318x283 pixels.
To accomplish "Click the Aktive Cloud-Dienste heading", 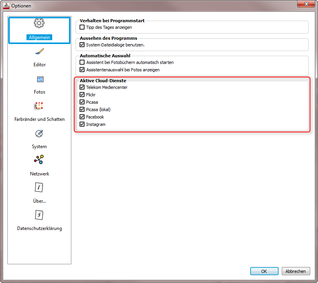I will [103, 81].
